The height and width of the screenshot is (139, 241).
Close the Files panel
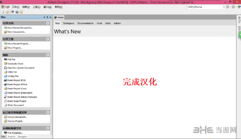coord(50,17)
